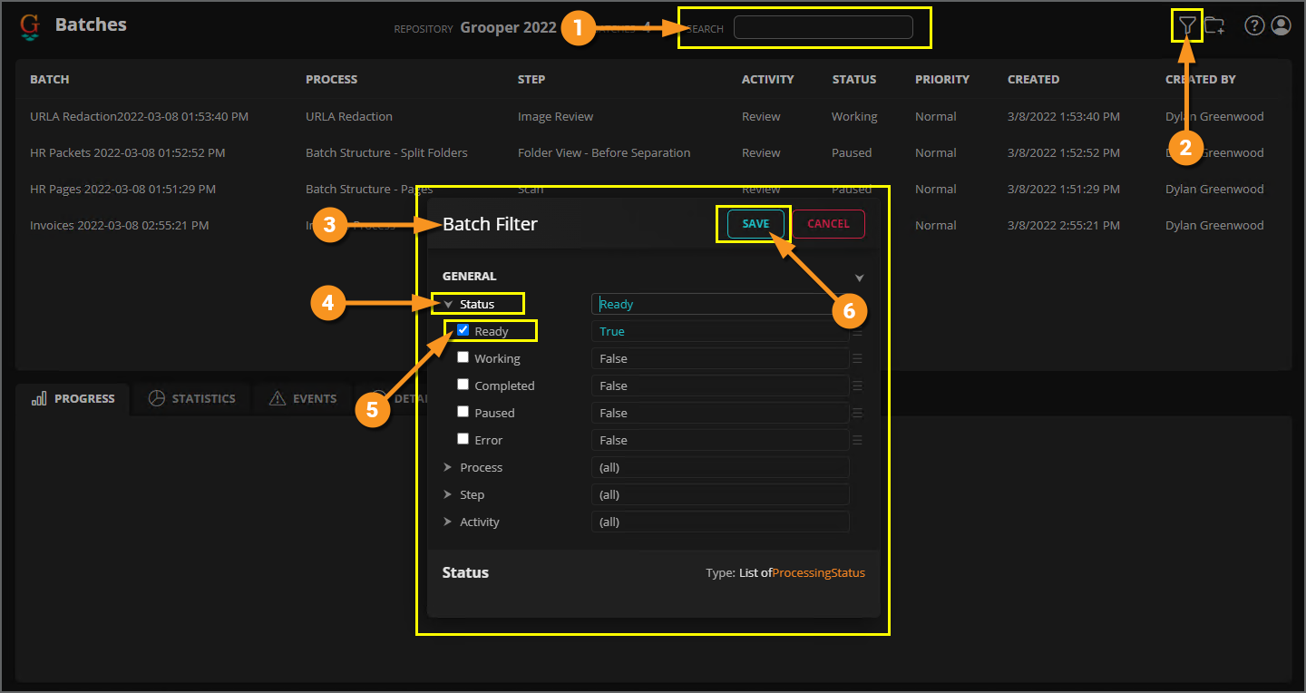Select batch 'HR Pages 2022-03-08 01:51:29 PM'
The height and width of the screenshot is (693, 1306).
(122, 189)
